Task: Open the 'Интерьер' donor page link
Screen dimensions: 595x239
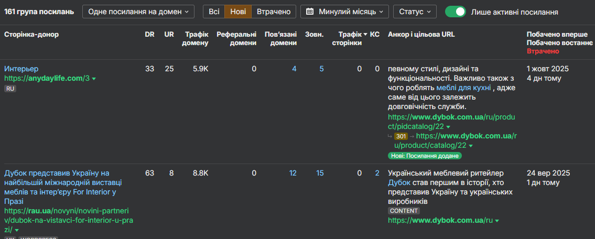Action: tap(21, 69)
